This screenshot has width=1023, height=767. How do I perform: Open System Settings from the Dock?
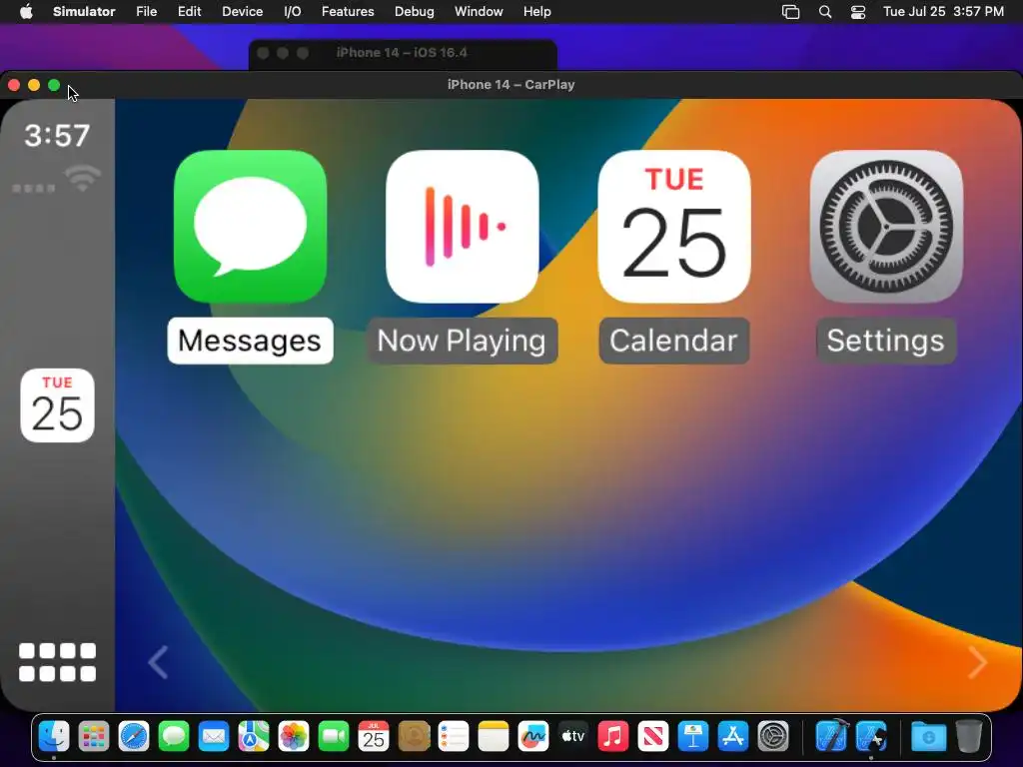773,736
